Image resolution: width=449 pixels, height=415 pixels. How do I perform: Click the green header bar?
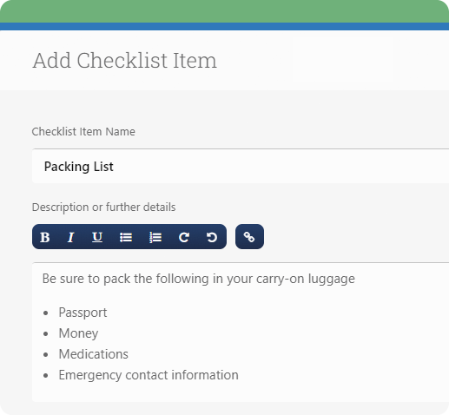pos(224,11)
